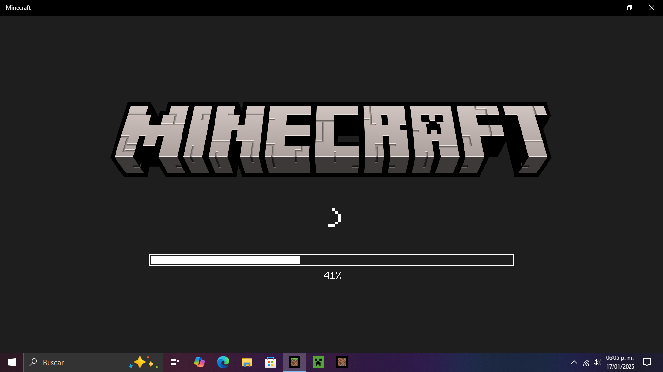The height and width of the screenshot is (372, 663).
Task: Click the rightmost dirt block taskbar icon
Action: (x=342, y=362)
